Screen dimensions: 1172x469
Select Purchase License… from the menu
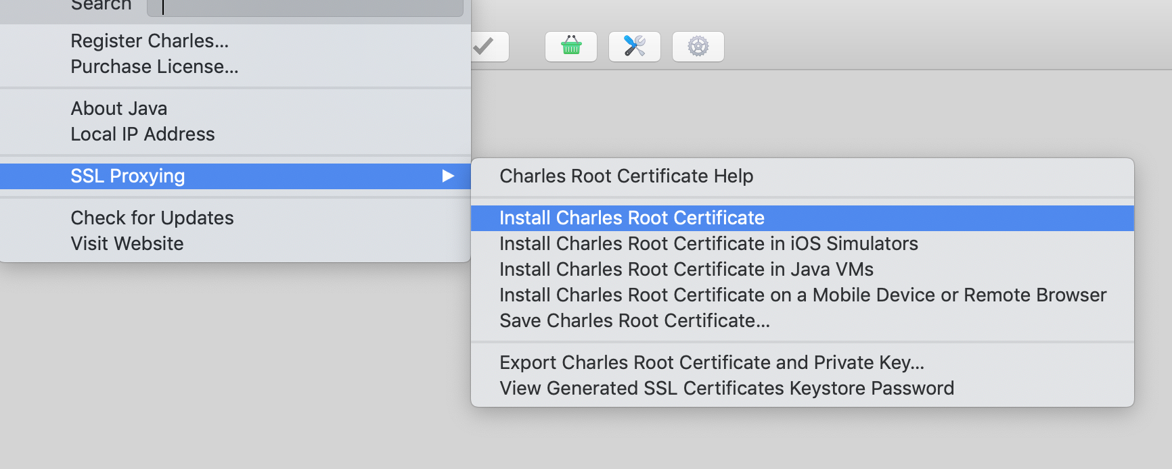coord(235,67)
